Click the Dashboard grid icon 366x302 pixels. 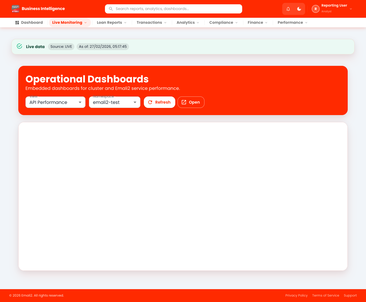(17, 23)
